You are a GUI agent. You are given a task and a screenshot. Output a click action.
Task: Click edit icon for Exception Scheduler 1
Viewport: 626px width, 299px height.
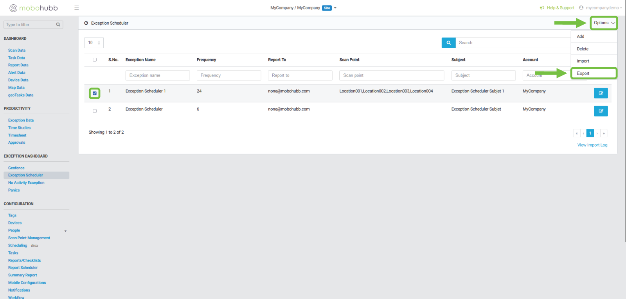coord(601,93)
